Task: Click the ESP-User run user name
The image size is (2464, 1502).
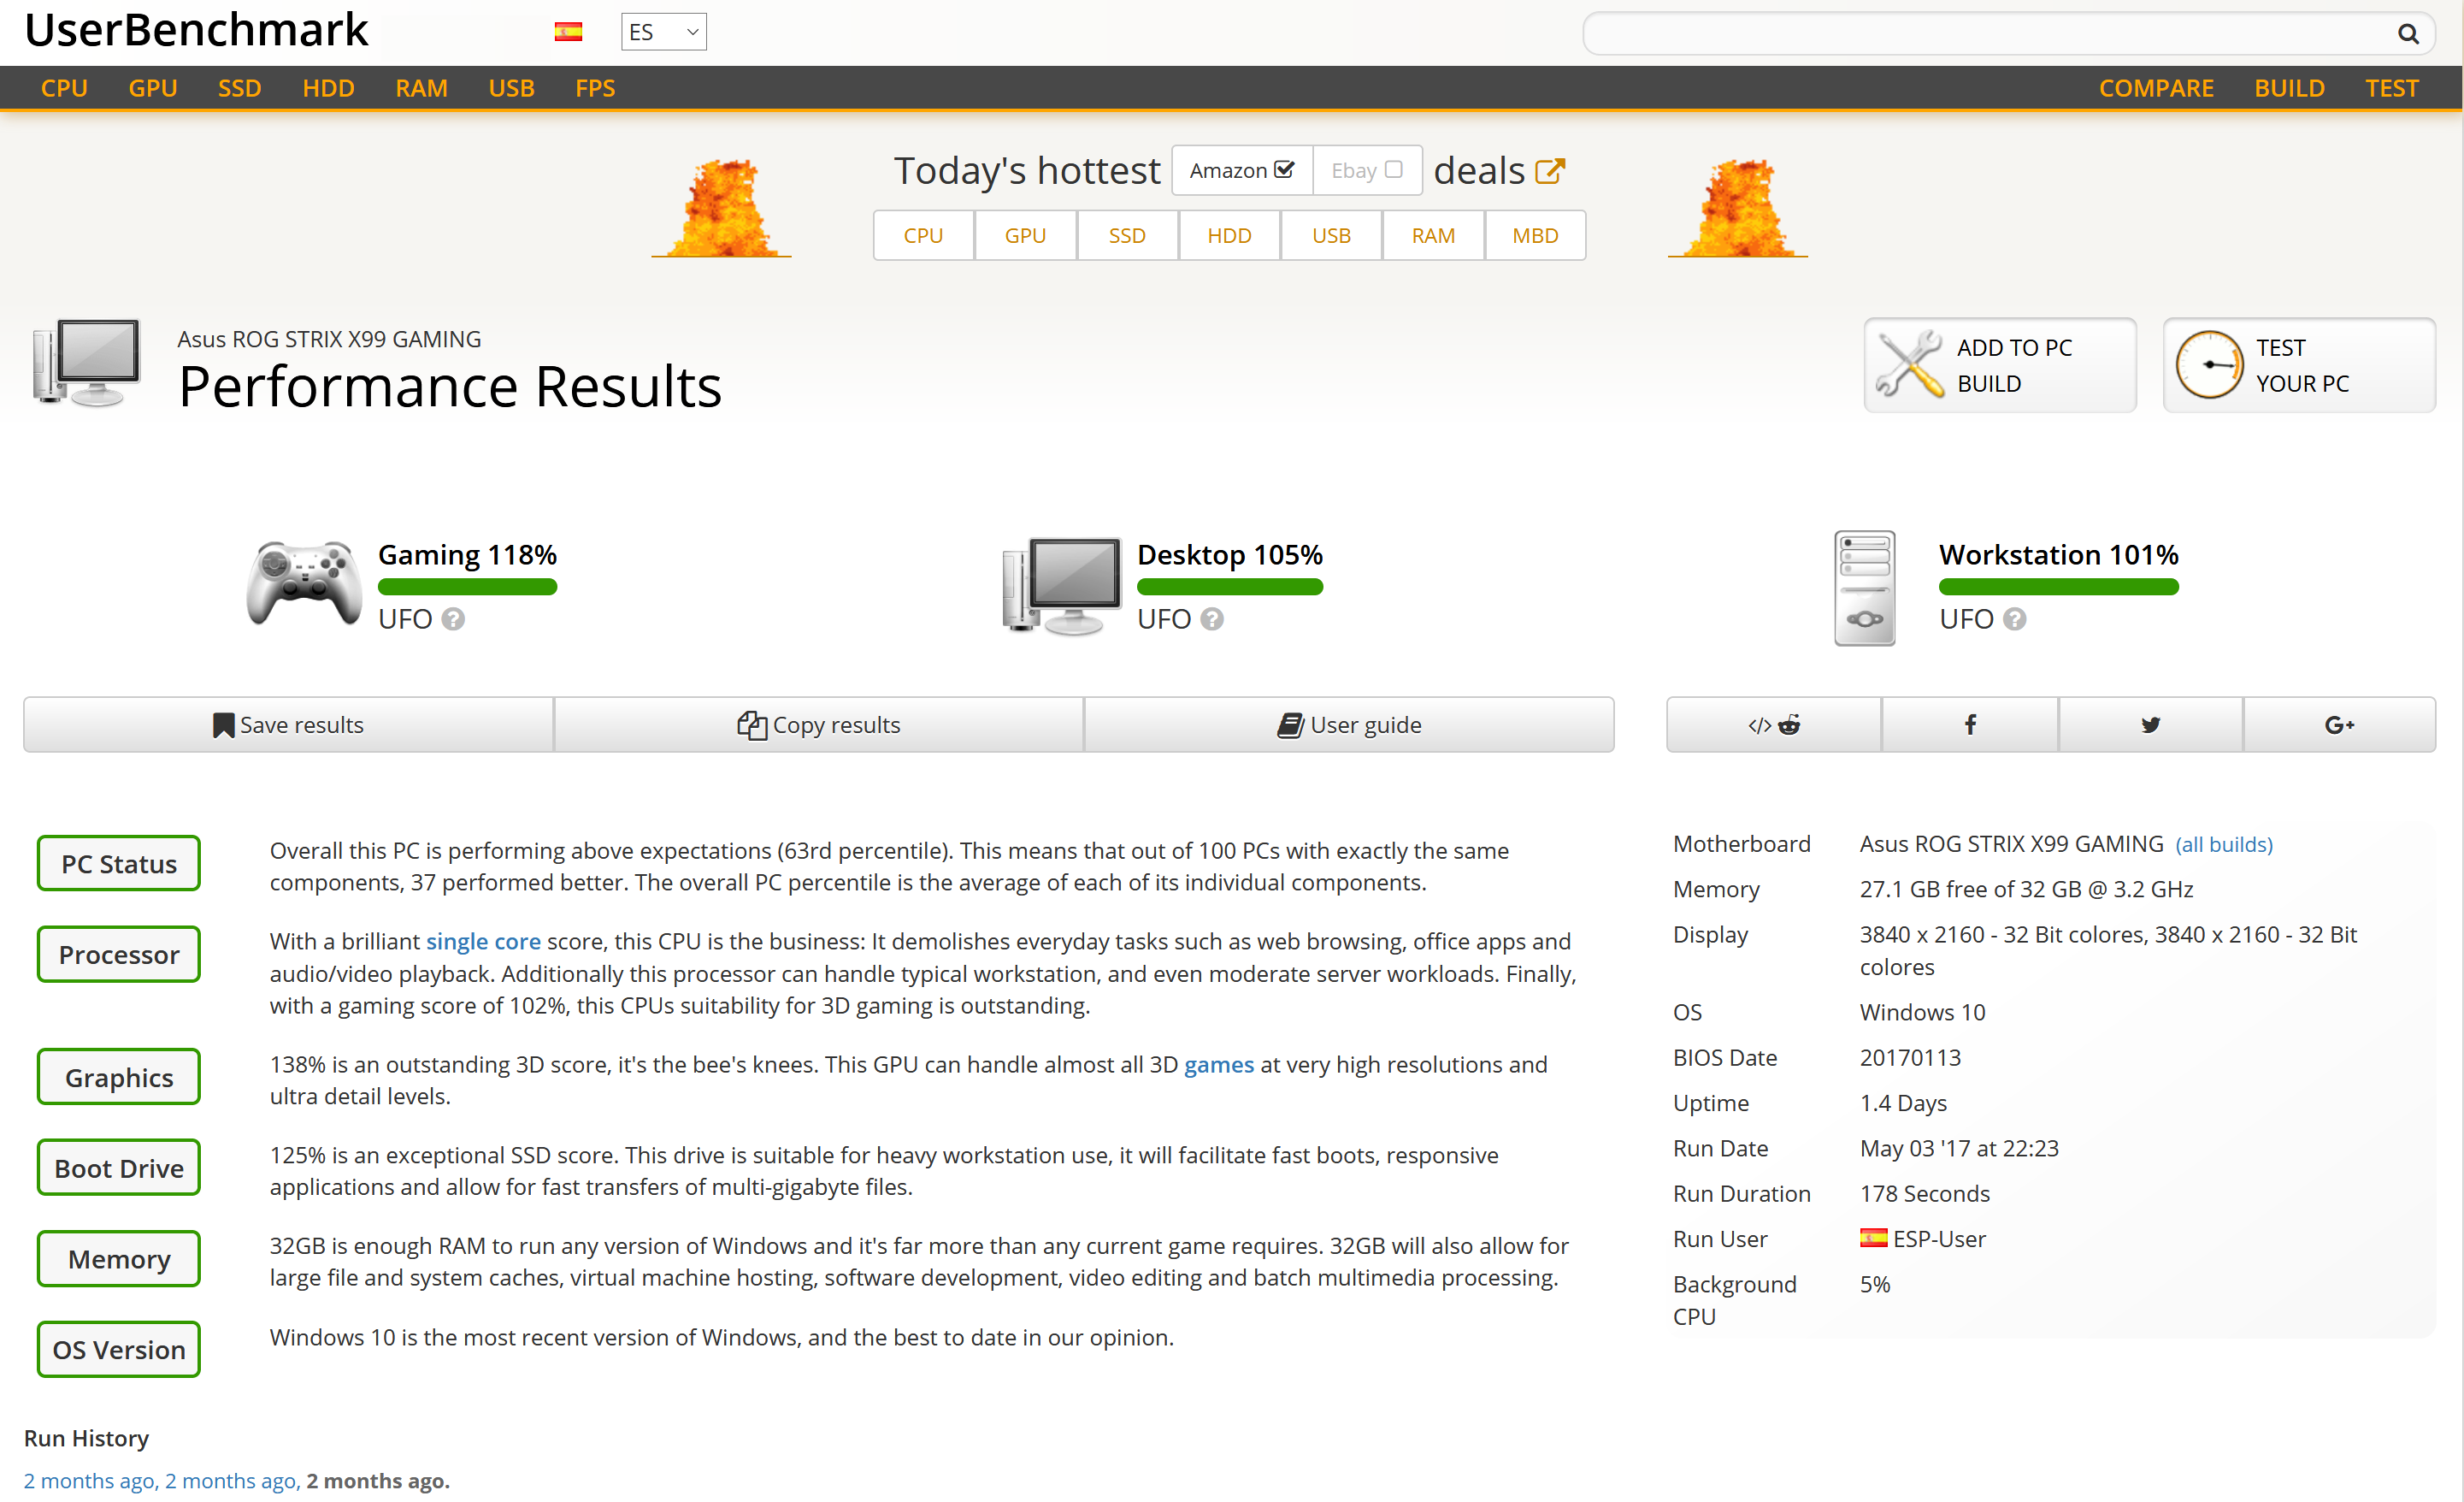Action: pos(1939,1239)
